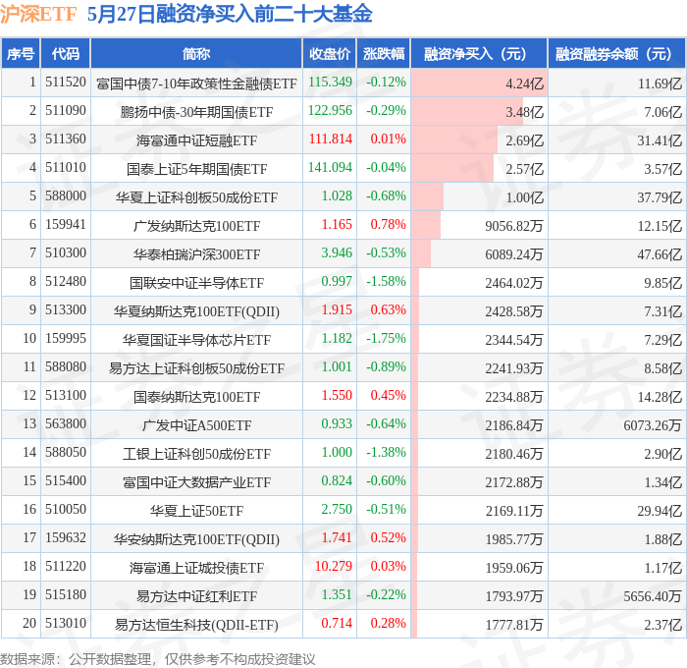Select 华安纳斯达克100ETF(QDII) name
Image resolution: width=687 pixels, height=668 pixels.
coord(196,539)
